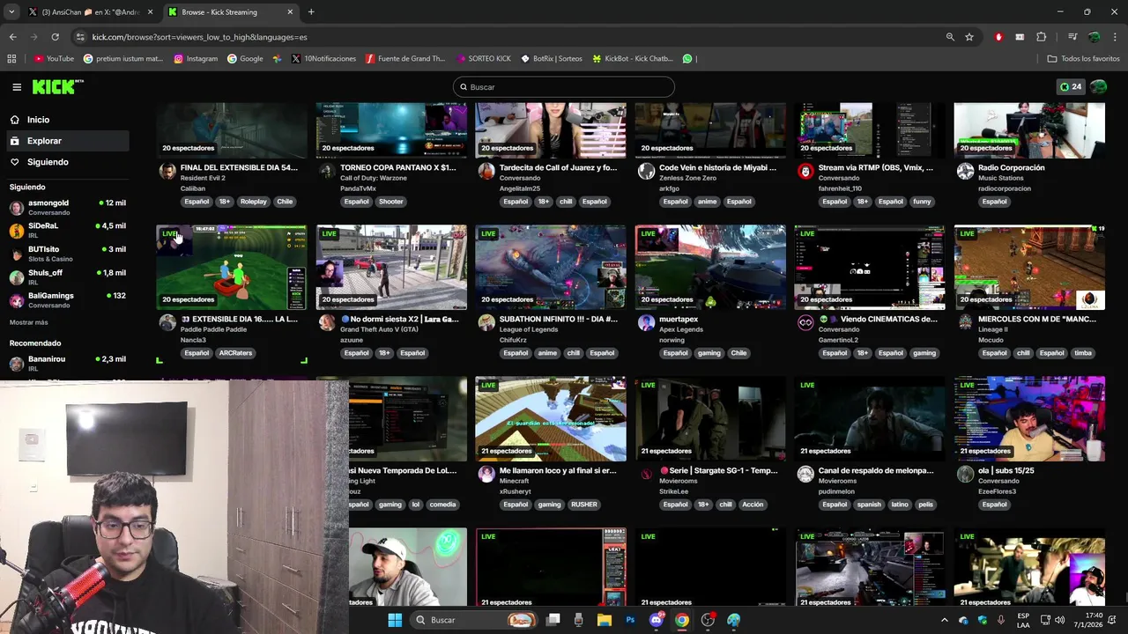This screenshot has width=1128, height=634.
Task: Open Photoshop from the taskbar
Action: (630, 620)
